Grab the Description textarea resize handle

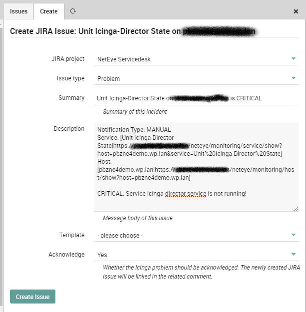(296, 209)
